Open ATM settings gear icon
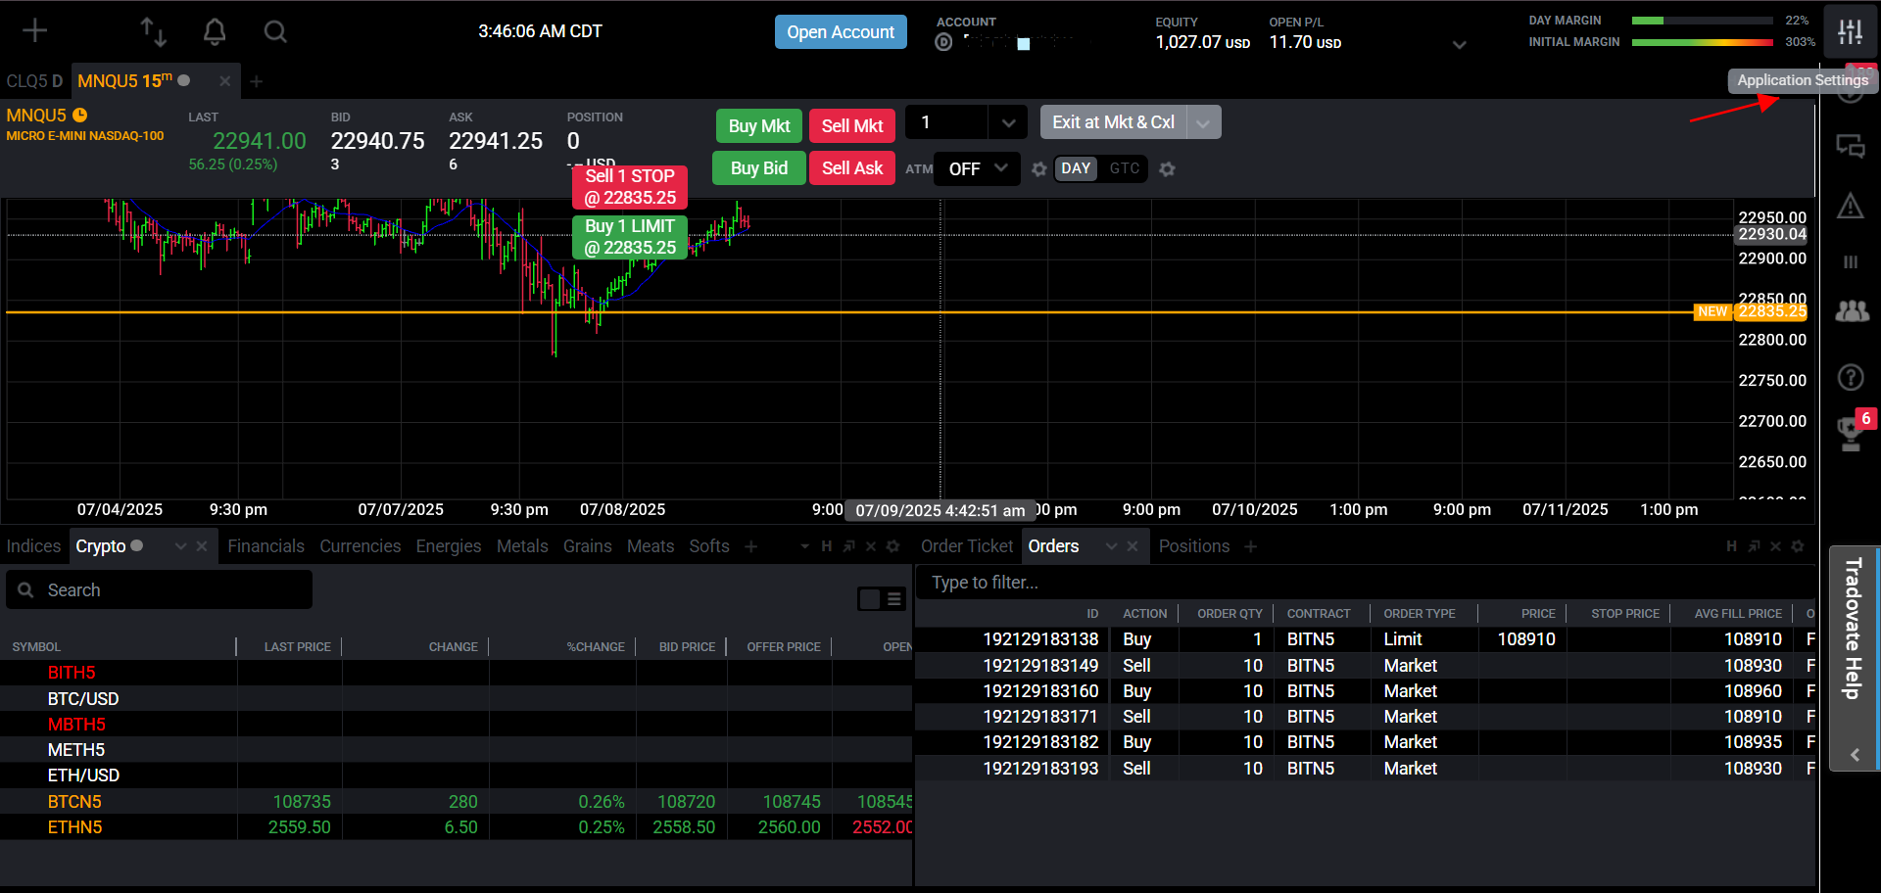 (1038, 169)
